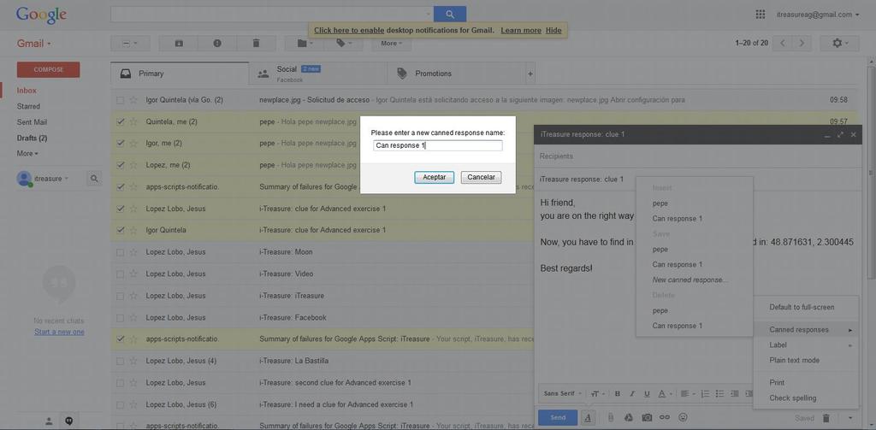Switch to the Social tab
This screenshot has height=430, width=876.
(318, 74)
